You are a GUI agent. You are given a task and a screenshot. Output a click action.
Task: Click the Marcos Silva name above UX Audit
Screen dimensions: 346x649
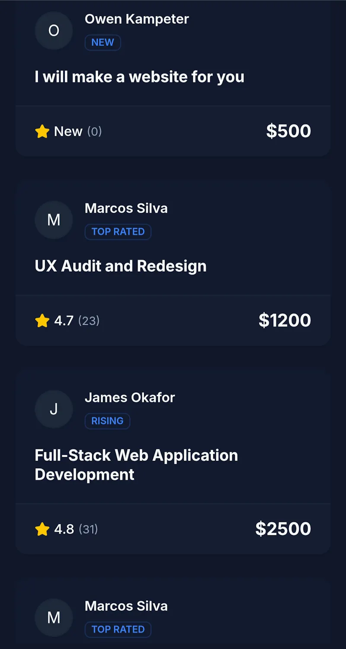coord(126,208)
